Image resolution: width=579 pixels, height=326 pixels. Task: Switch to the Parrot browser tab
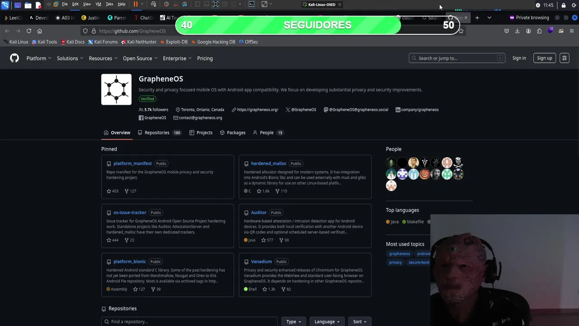(x=117, y=18)
